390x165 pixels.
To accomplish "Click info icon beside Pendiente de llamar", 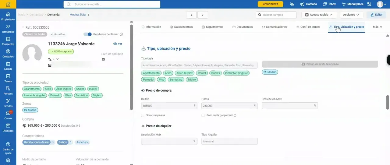I will click(121, 34).
